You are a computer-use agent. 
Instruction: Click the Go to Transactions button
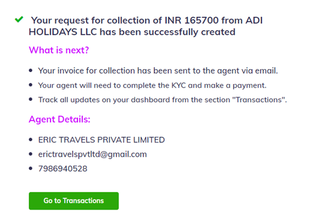point(74,201)
